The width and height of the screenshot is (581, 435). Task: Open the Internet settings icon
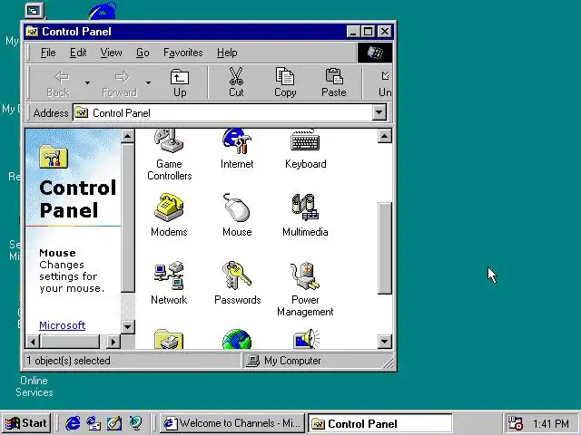coord(237,141)
